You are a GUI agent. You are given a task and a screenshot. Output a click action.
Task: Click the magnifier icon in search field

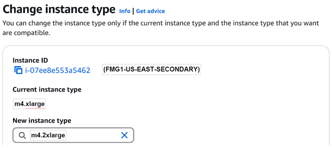pos(22,135)
